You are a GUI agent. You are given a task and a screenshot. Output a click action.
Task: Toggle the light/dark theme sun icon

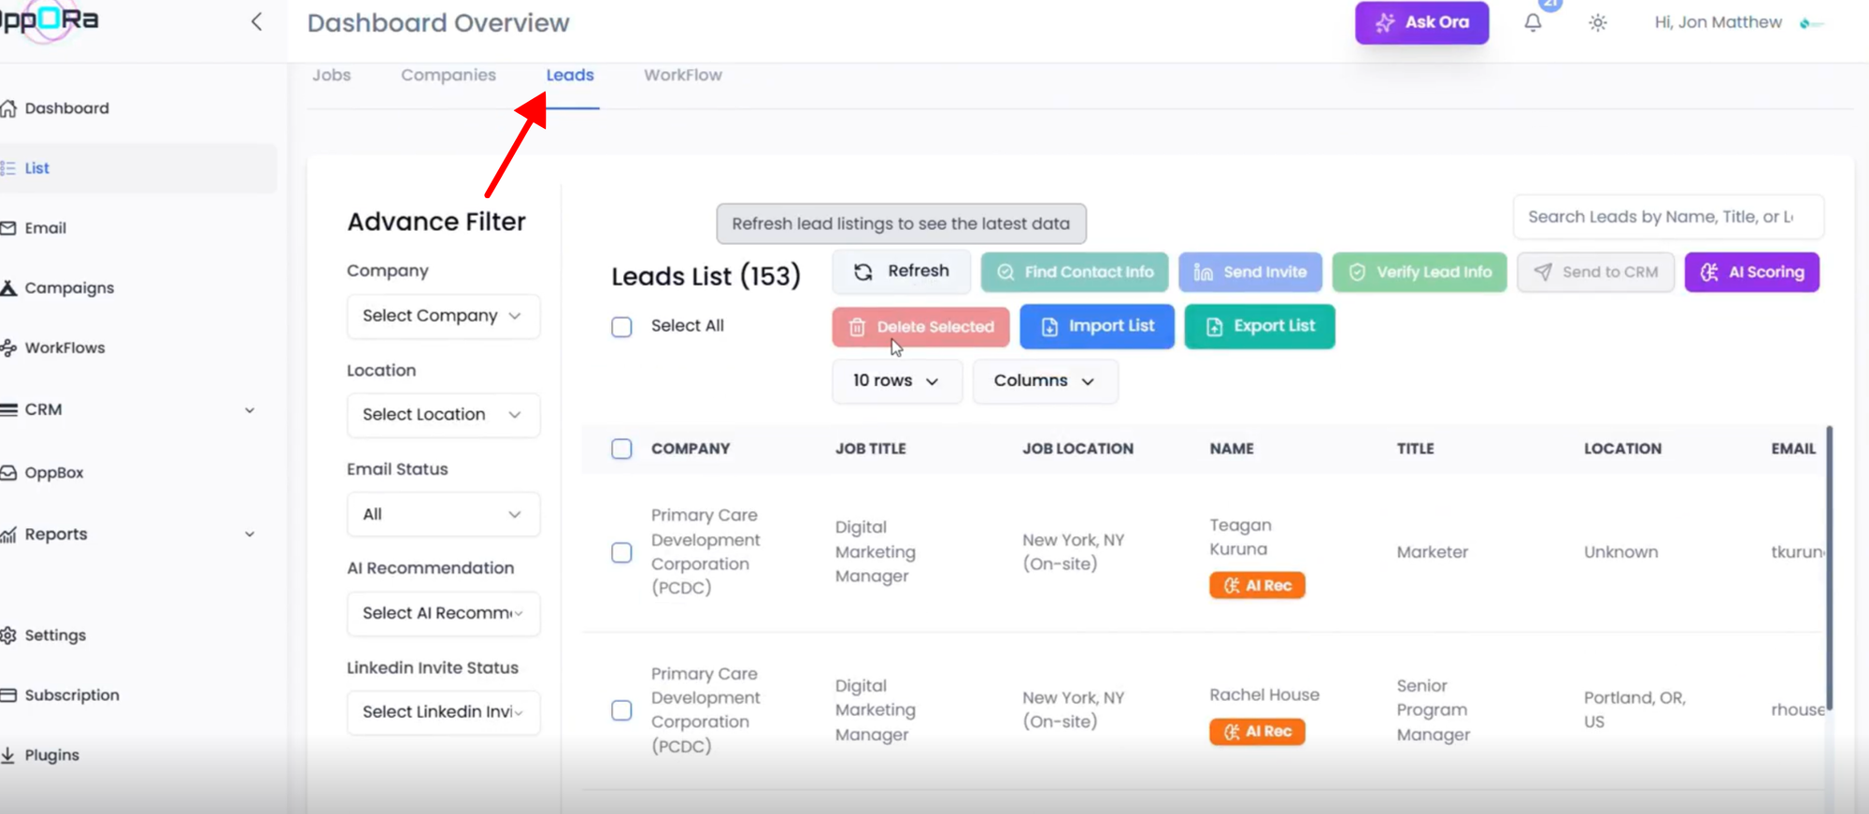tap(1597, 22)
